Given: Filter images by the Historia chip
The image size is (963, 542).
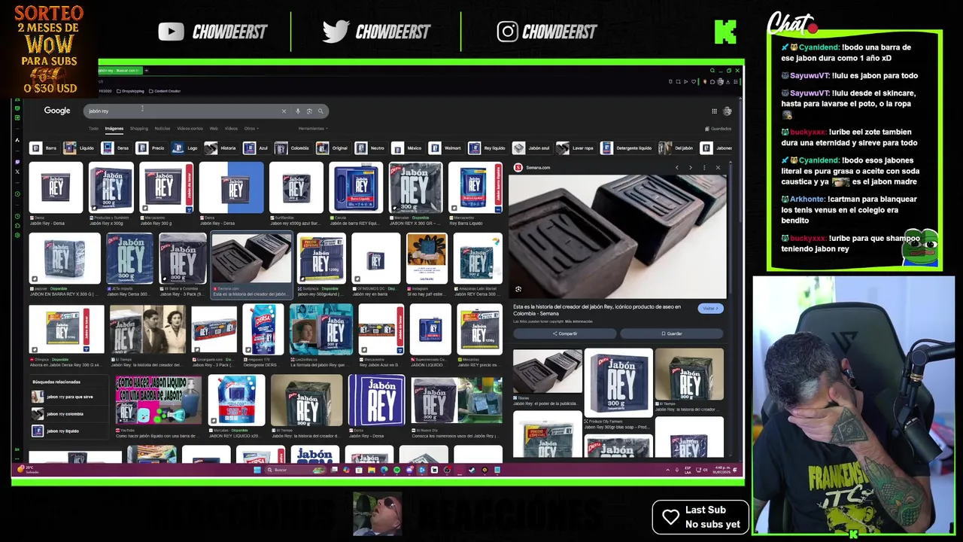Looking at the screenshot, I should (221, 148).
